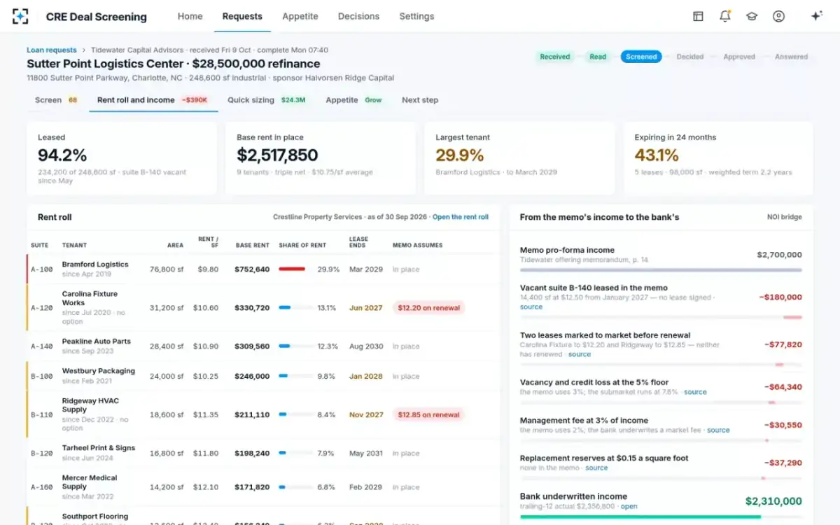Select the Peakline Auto Parts tenant name
Image resolution: width=840 pixels, height=525 pixels.
pyautogui.click(x=97, y=342)
